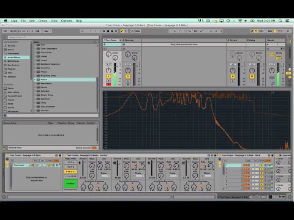Toggle arm button on Operator track
Screen dimensions: 294x220
pos(128,84)
